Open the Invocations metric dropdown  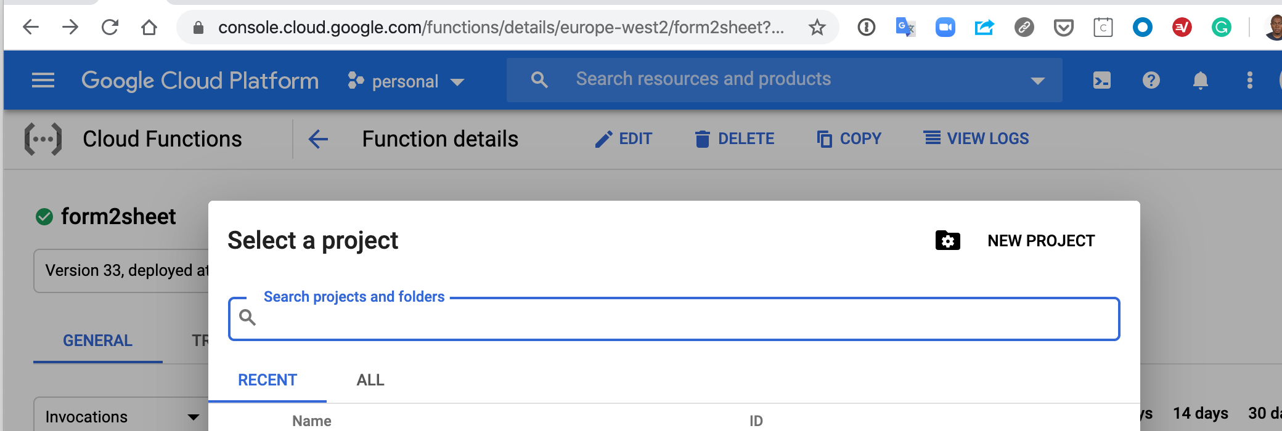(x=122, y=417)
